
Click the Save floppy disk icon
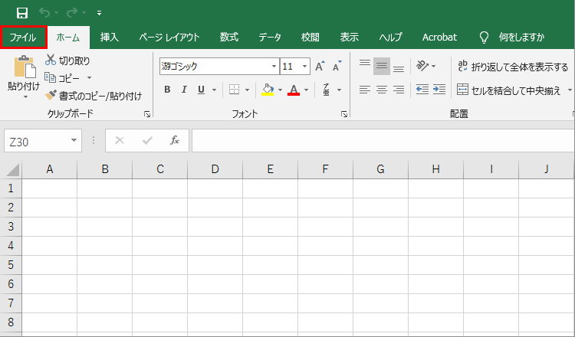tap(22, 13)
